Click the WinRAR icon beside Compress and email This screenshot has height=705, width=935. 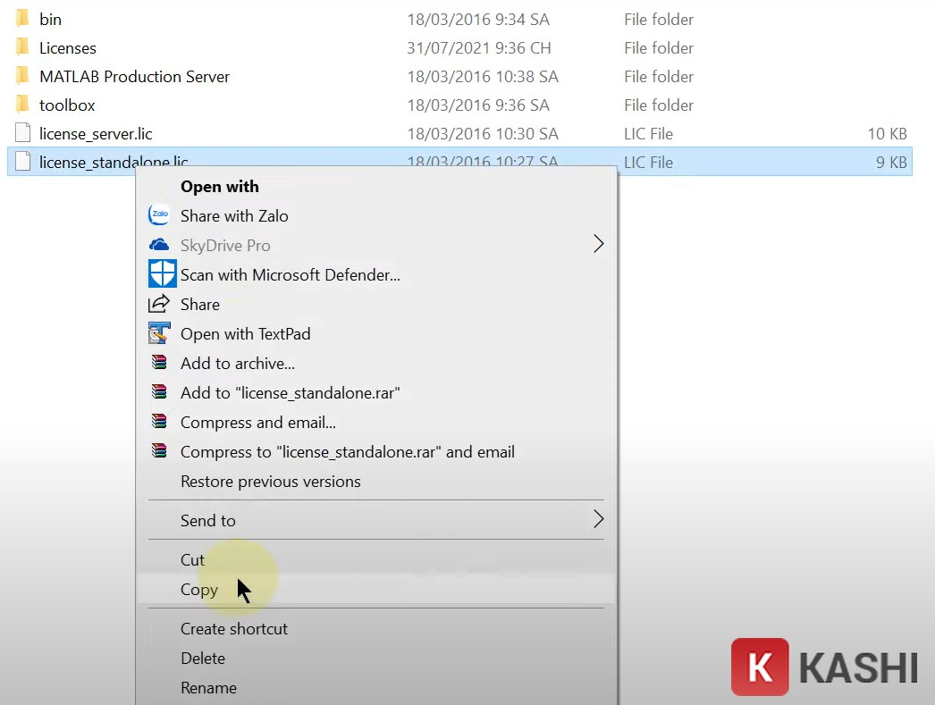(x=159, y=422)
